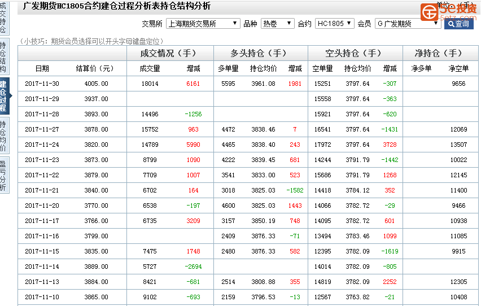Click green volume change -2694

coord(193,266)
